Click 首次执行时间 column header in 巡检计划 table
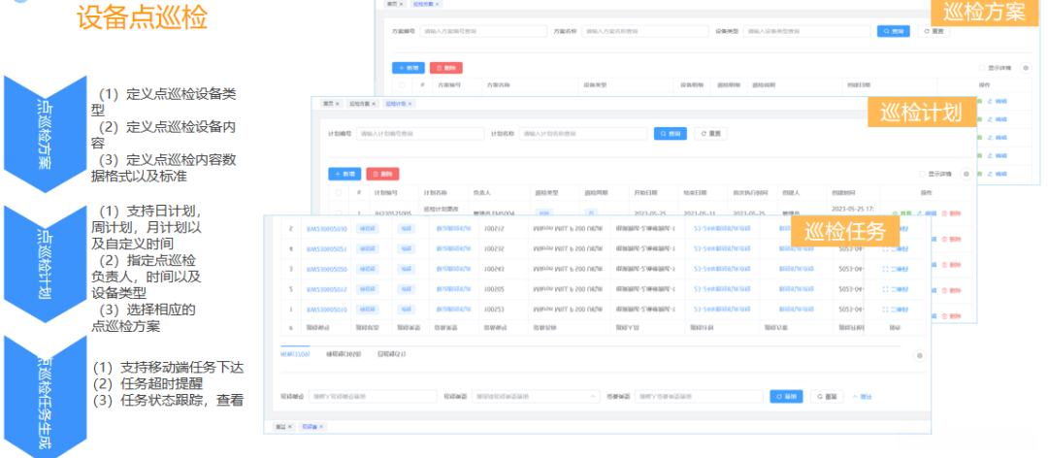Image resolution: width=1048 pixels, height=458 pixels. [x=748, y=192]
